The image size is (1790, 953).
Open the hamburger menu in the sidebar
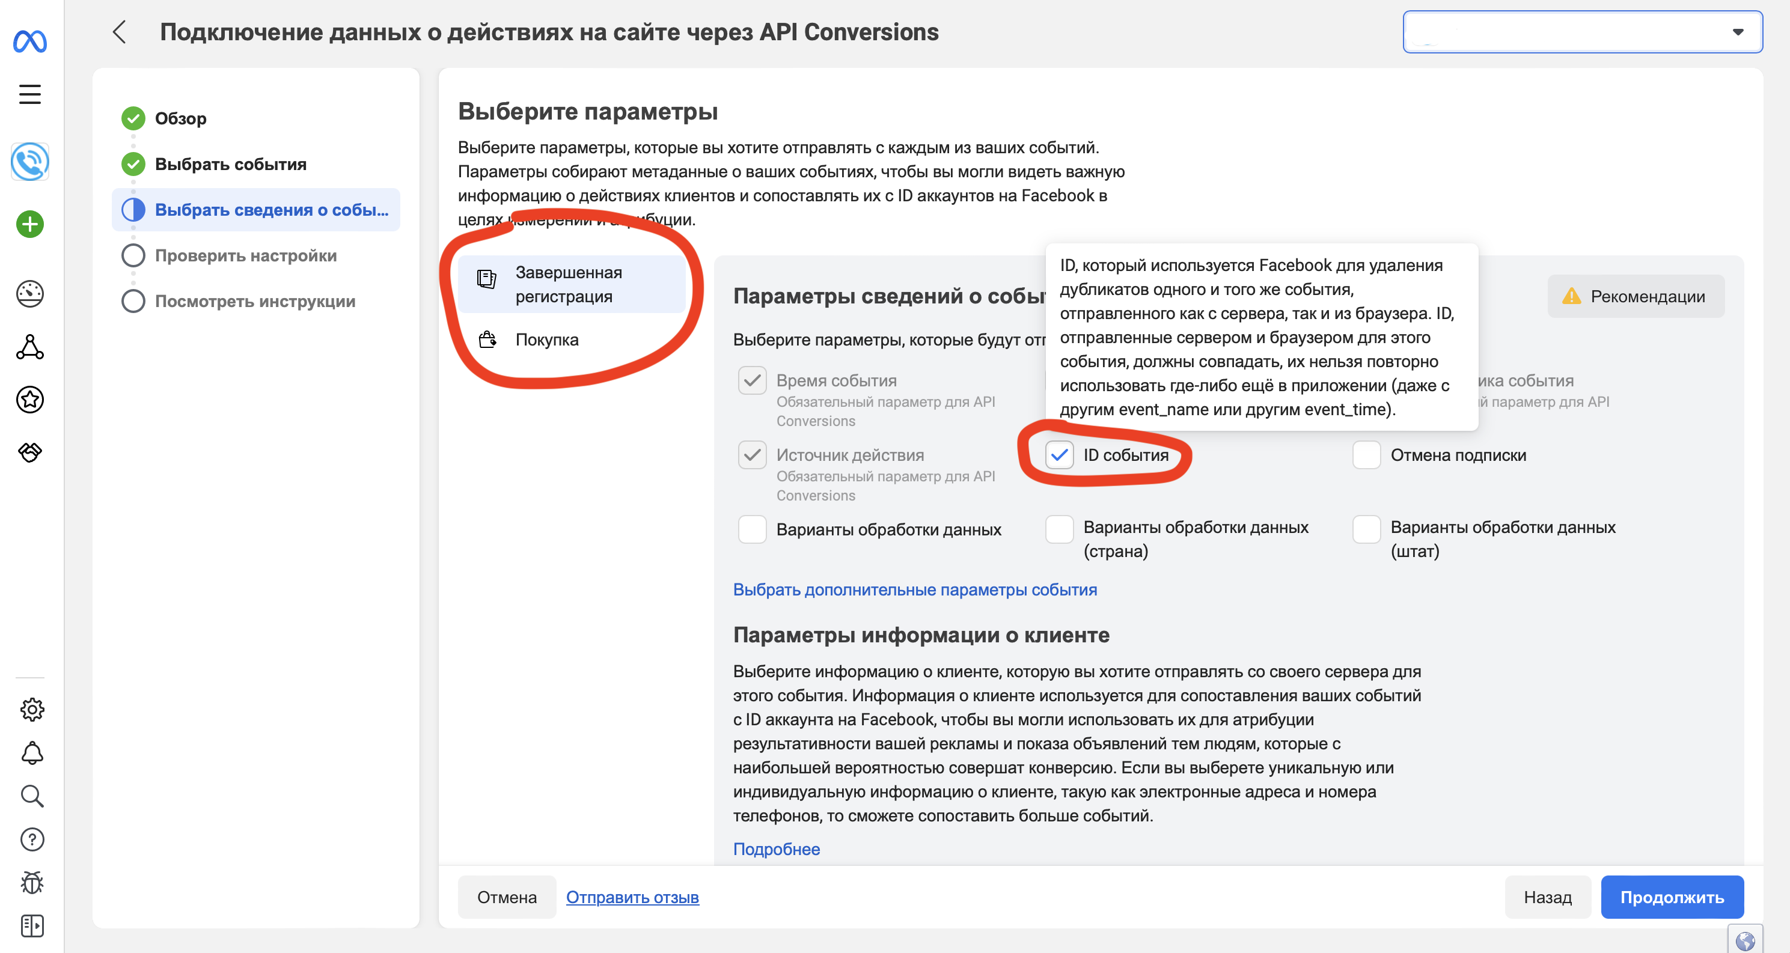30,94
